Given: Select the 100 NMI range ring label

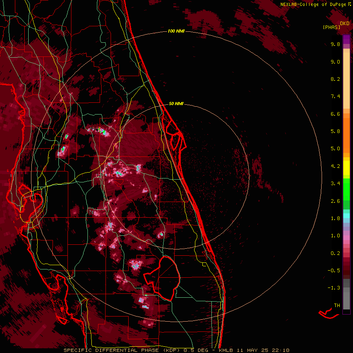Looking at the screenshot, I should (x=176, y=31).
